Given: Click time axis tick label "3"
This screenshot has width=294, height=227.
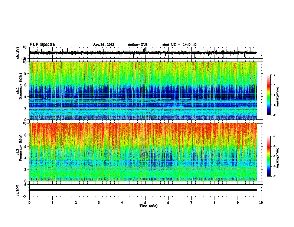Looking at the screenshot, I should [x=99, y=203].
